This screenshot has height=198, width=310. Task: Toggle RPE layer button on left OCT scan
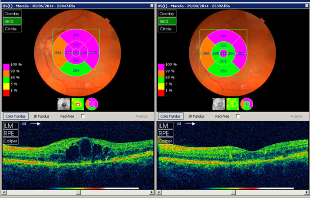coord(11,133)
